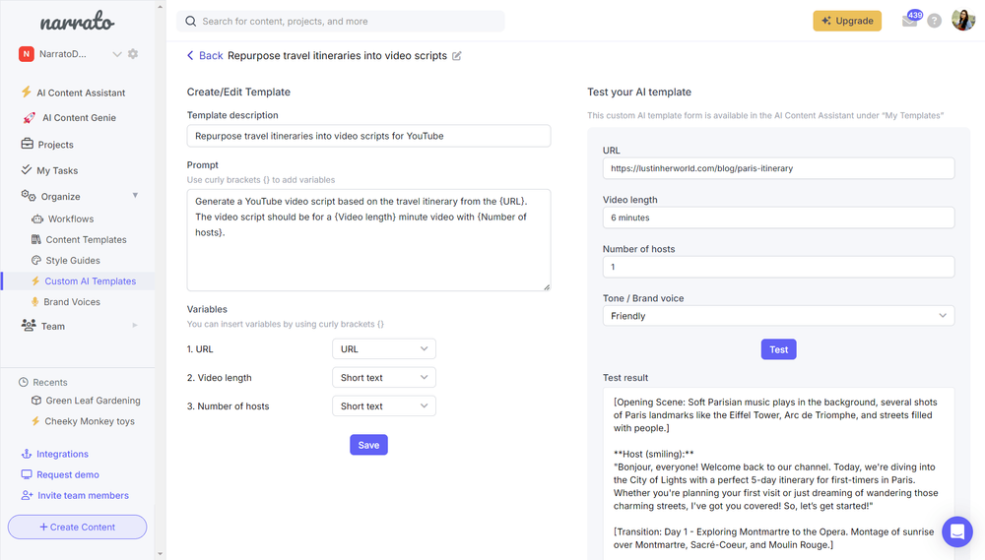Click the Brand Voices microphone icon
Screen dimensions: 985x560
[x=35, y=302]
